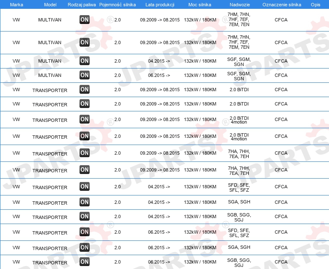Click CFCA in TRANSPORTER 04.2015 SGB, SGG row

click(281, 216)
